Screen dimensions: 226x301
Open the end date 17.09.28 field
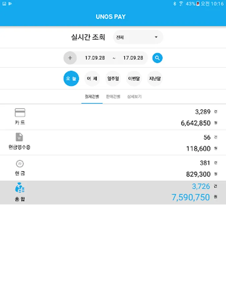pyautogui.click(x=133, y=58)
